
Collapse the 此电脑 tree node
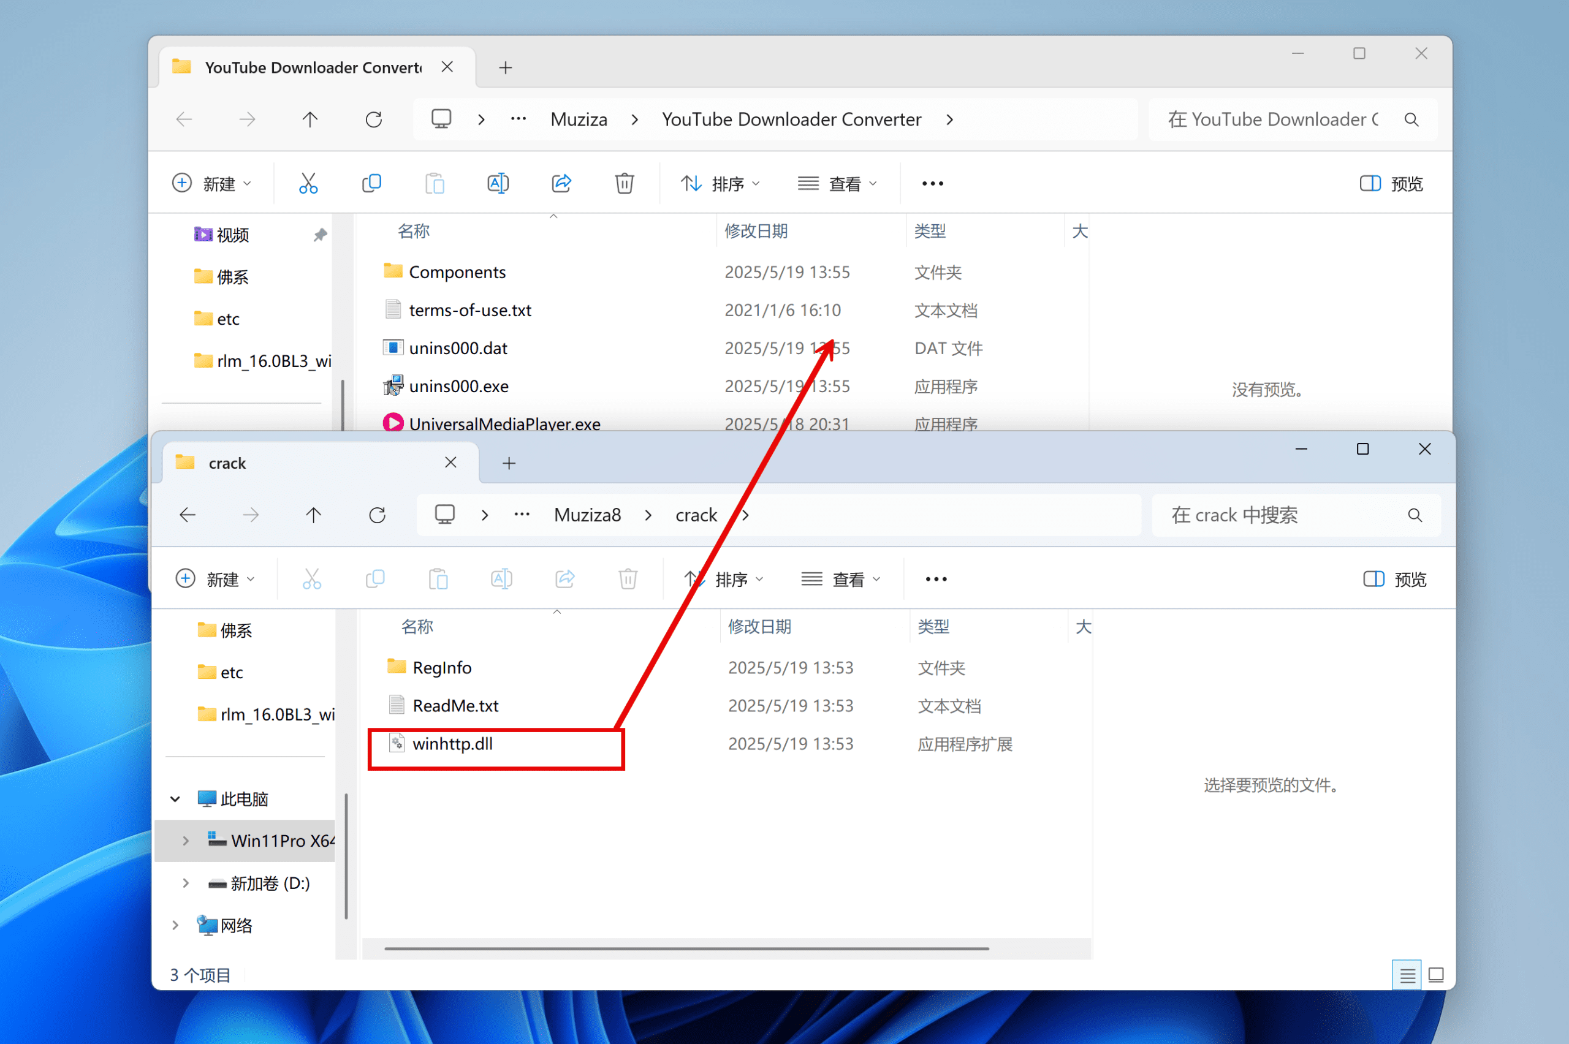[x=175, y=799]
